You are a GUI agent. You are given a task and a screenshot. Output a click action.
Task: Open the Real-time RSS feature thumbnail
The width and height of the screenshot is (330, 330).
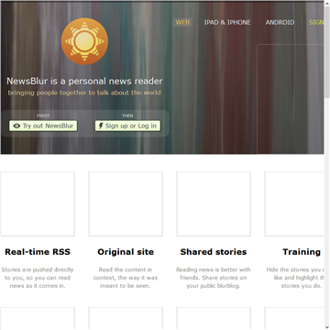[x=38, y=203]
